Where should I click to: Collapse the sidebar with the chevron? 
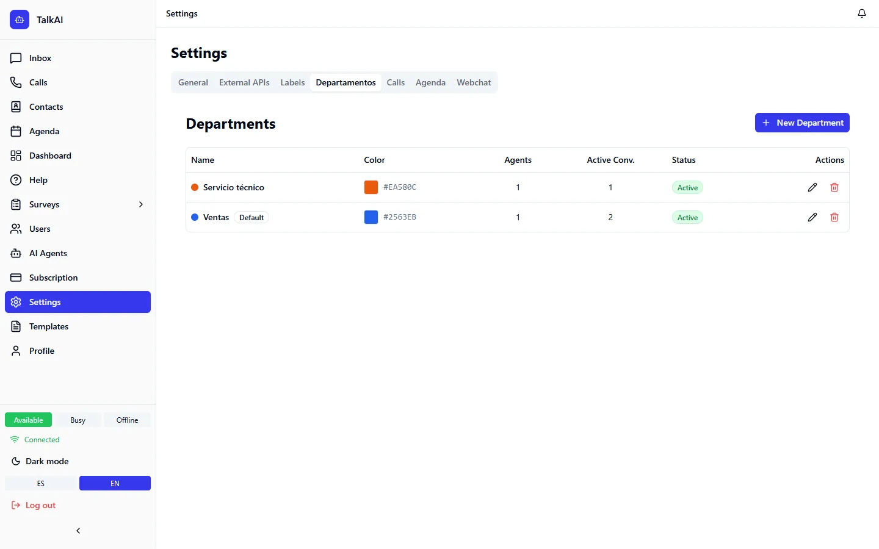(x=78, y=531)
